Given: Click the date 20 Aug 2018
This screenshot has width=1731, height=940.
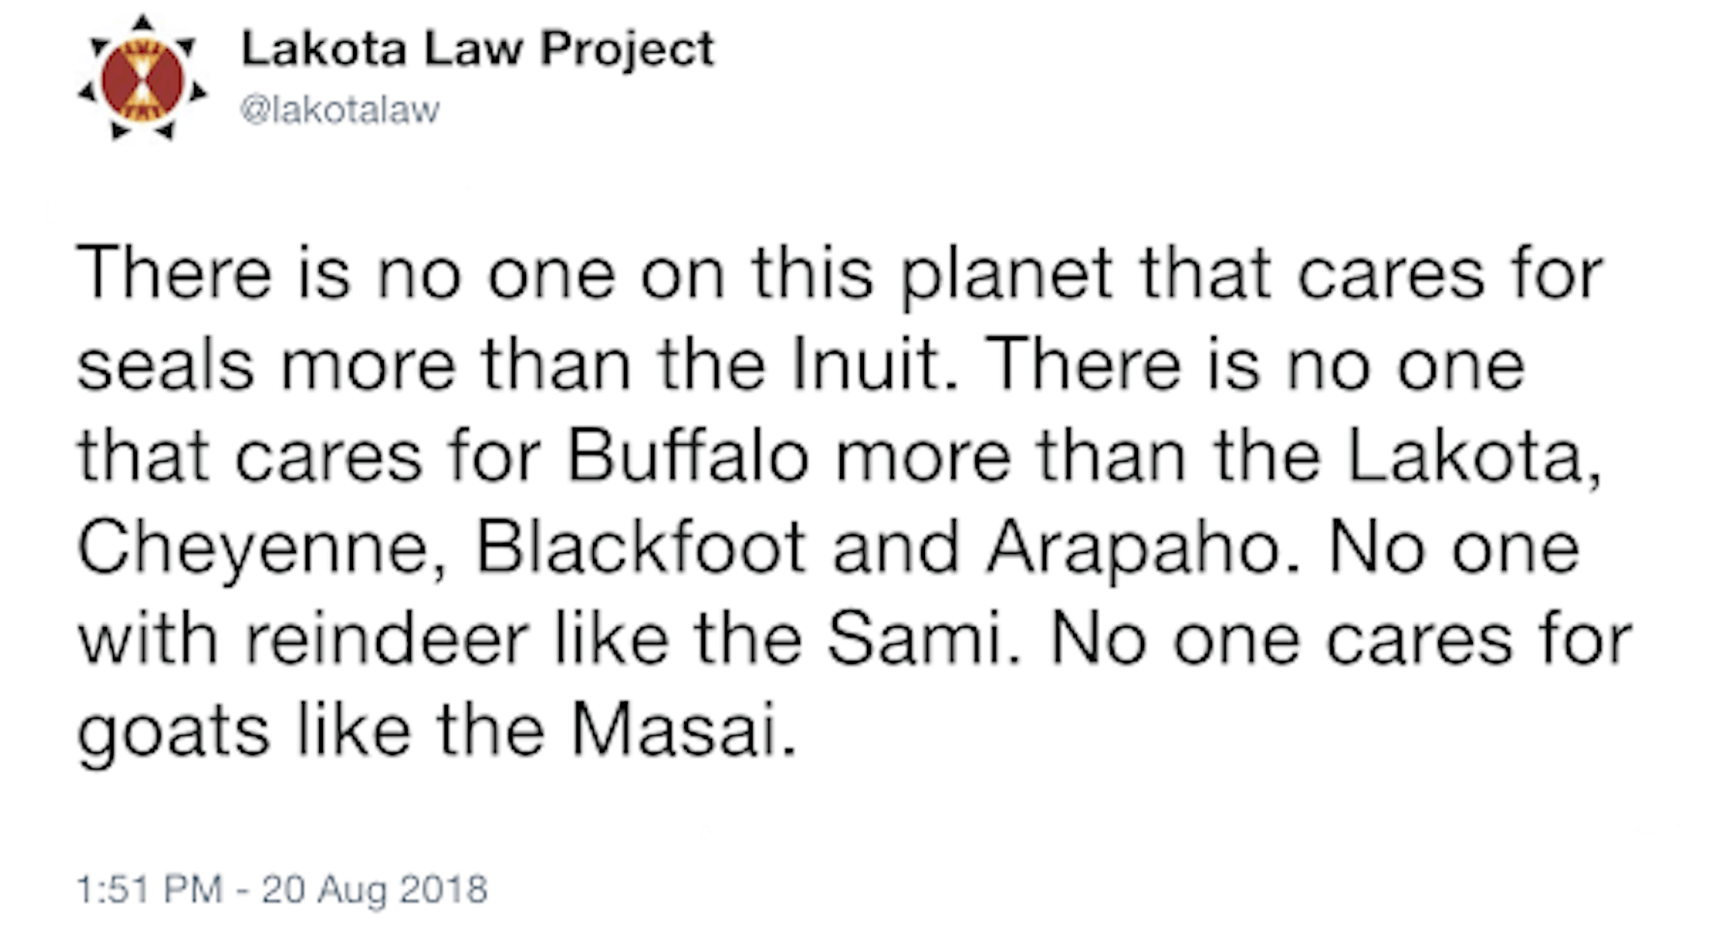Looking at the screenshot, I should (375, 889).
